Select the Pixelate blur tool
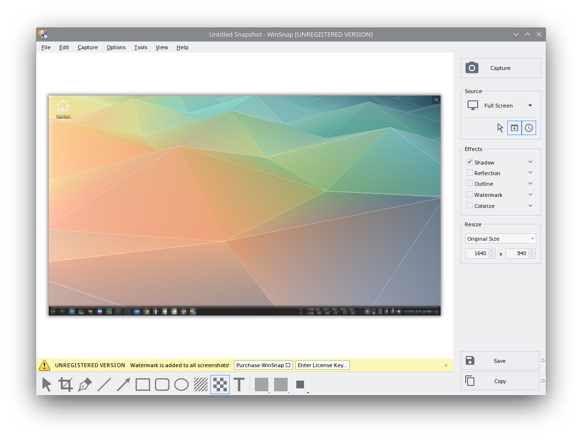This screenshot has height=440, width=582. pyautogui.click(x=220, y=385)
